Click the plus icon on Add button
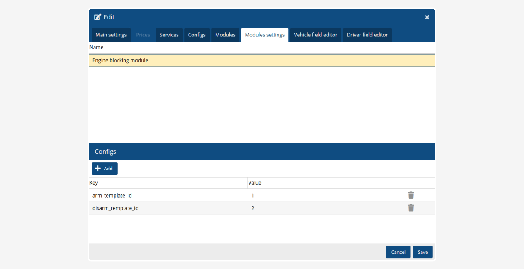524x269 pixels. pos(98,169)
